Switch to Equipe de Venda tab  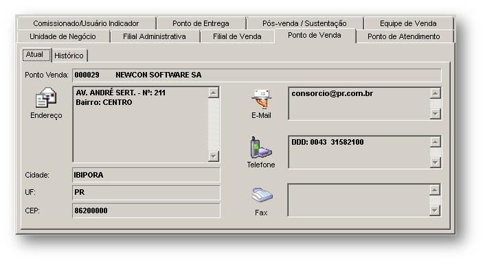pos(408,23)
